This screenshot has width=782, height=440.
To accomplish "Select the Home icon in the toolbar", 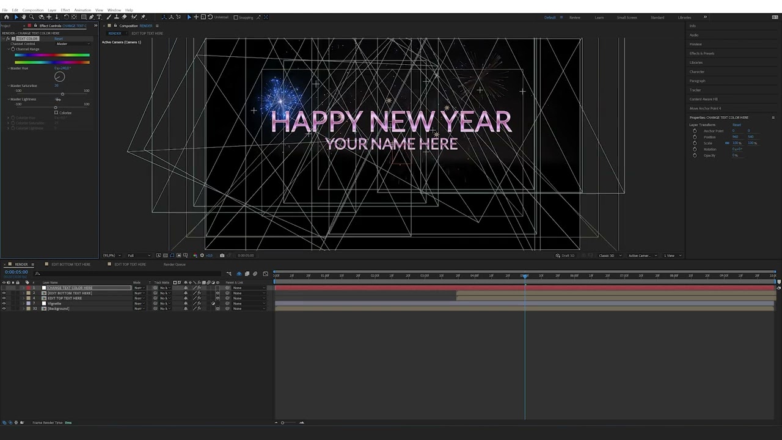I will (x=7, y=17).
